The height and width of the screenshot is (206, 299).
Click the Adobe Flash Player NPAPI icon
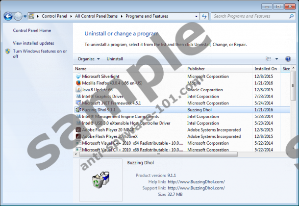point(78,129)
